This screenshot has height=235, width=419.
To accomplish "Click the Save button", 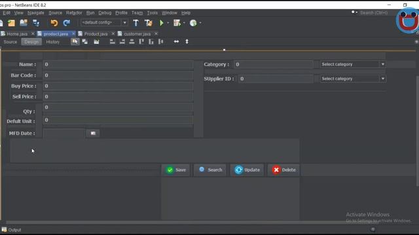I will [x=176, y=170].
